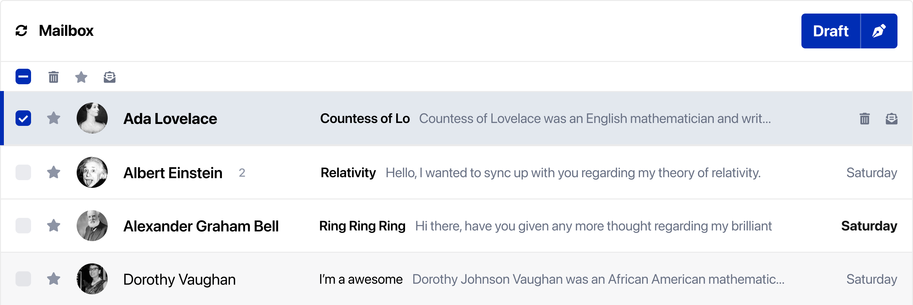Star the Alexander Graham Bell email
Image resolution: width=913 pixels, height=305 pixels.
pyautogui.click(x=53, y=226)
